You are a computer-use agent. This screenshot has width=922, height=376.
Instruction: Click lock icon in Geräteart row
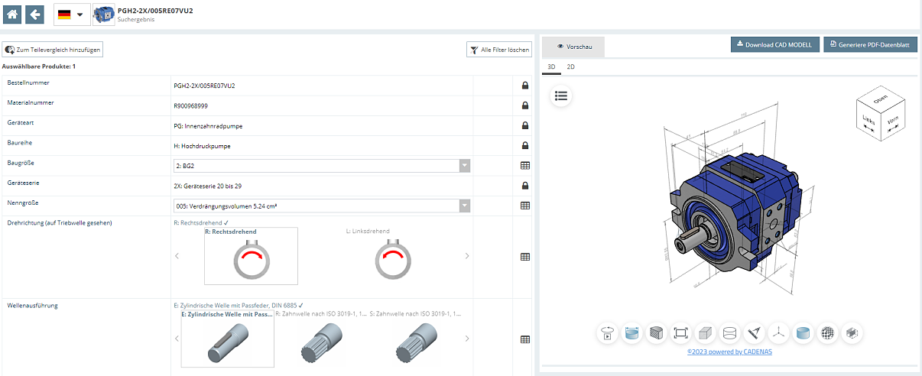[x=525, y=125]
